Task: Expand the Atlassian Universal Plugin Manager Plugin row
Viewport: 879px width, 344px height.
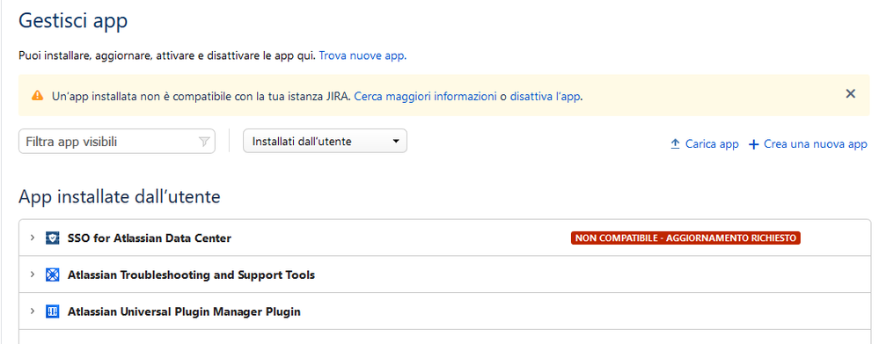Action: click(33, 311)
